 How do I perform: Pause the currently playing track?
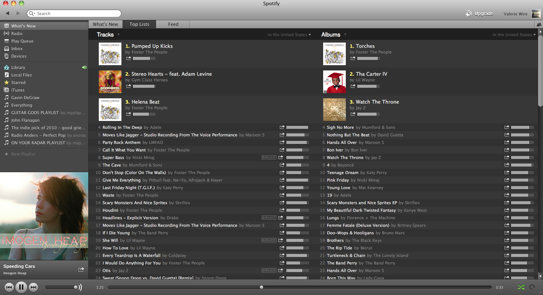[x=21, y=287]
